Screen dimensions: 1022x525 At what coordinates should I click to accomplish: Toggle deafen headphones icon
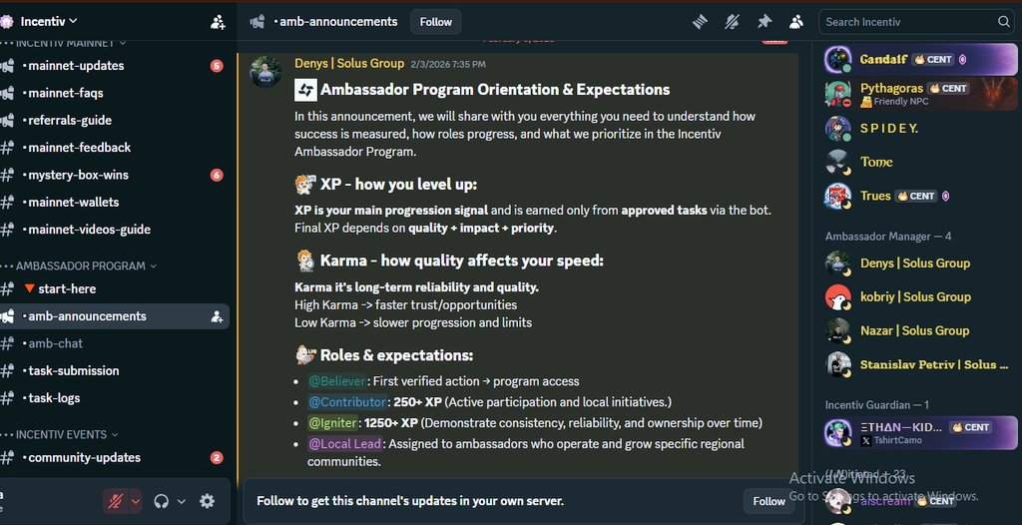tap(161, 501)
